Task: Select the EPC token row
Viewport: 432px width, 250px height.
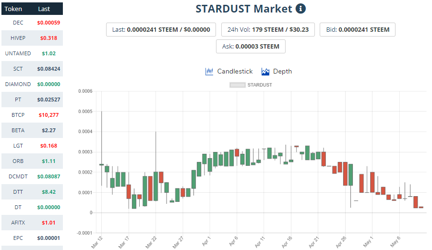Action: coord(32,238)
